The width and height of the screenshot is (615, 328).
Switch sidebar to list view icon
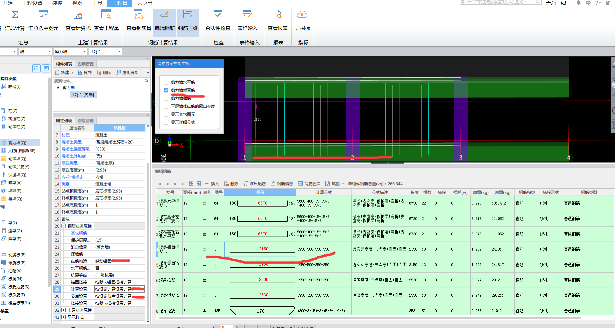click(x=36, y=68)
